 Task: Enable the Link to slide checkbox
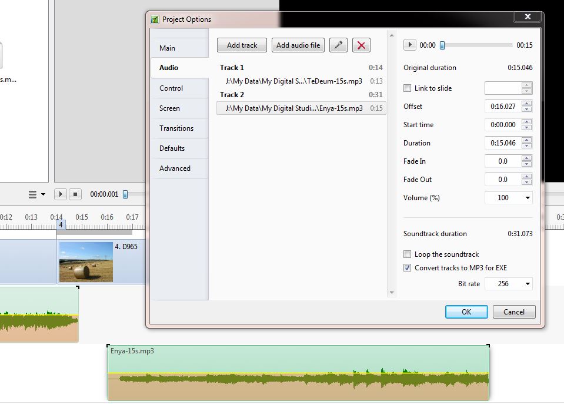[x=408, y=88]
